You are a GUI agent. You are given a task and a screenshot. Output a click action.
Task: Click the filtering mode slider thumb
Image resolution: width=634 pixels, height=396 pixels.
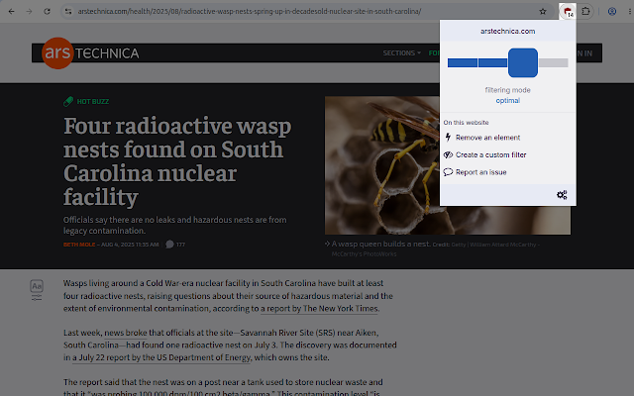pyautogui.click(x=523, y=62)
